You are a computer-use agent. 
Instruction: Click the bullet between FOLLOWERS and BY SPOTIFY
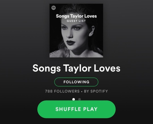(x=82, y=92)
